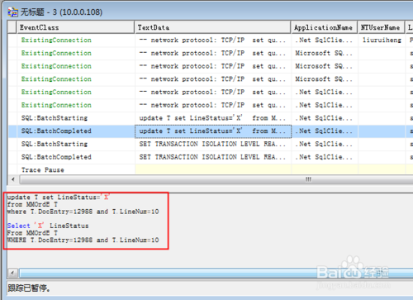This screenshot has height=300, width=413.
Task: Select SQL:BatchCompleted row with SET TRANSACTION
Action: [211, 157]
